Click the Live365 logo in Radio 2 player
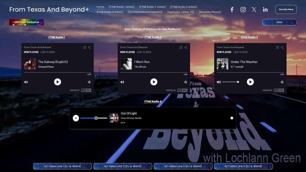The height and width of the screenshot is (172, 306). (x=182, y=90)
